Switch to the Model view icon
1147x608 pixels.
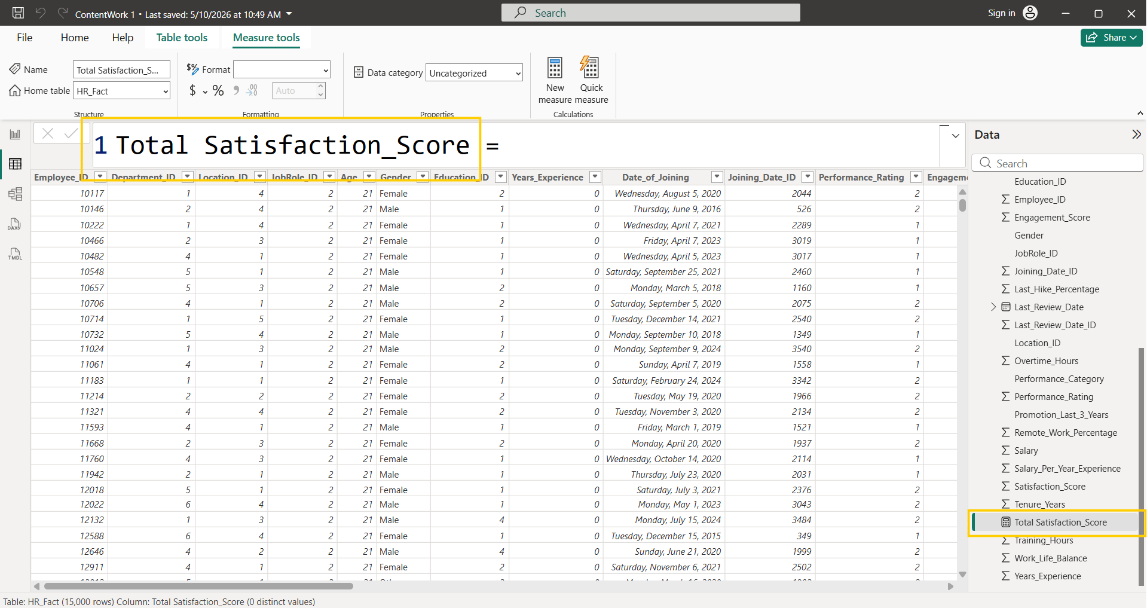pos(15,194)
